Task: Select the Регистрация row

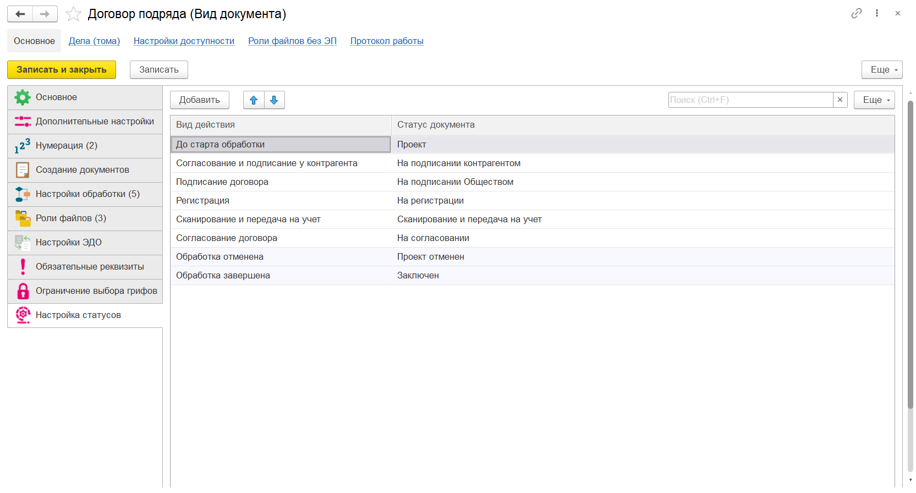Action: 202,201
